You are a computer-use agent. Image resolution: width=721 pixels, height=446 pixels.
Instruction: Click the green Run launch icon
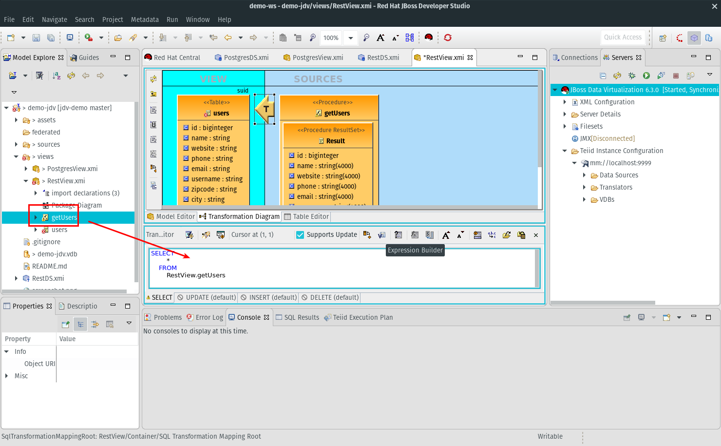[88, 38]
